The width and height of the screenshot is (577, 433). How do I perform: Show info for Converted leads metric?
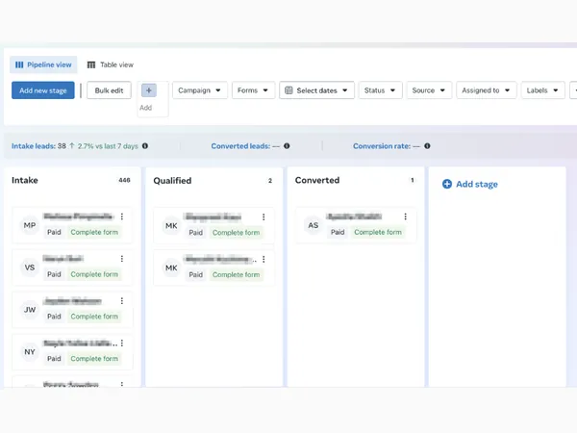click(x=287, y=146)
